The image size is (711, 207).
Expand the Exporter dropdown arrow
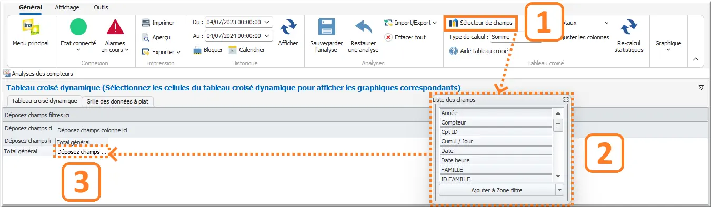tap(178, 52)
